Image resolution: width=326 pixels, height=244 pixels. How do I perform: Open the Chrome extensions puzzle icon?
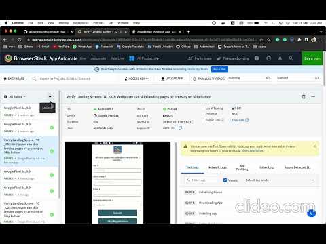(299, 39)
